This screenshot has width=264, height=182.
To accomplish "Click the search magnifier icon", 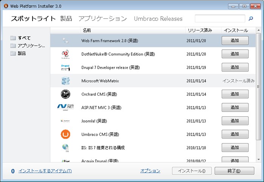I will (x=251, y=18).
